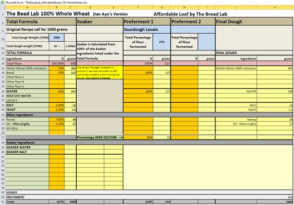
Task: Click the 'Other flour 3' cell
Action: 28,77
